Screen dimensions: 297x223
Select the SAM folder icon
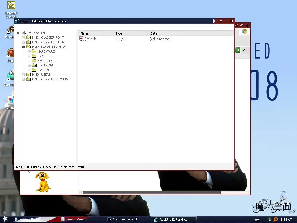(x=34, y=56)
